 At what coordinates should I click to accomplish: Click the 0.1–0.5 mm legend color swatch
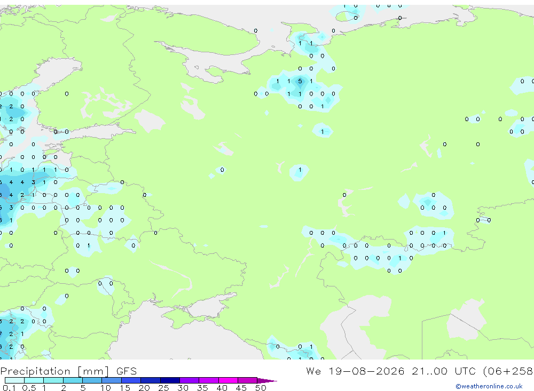pos(14,380)
